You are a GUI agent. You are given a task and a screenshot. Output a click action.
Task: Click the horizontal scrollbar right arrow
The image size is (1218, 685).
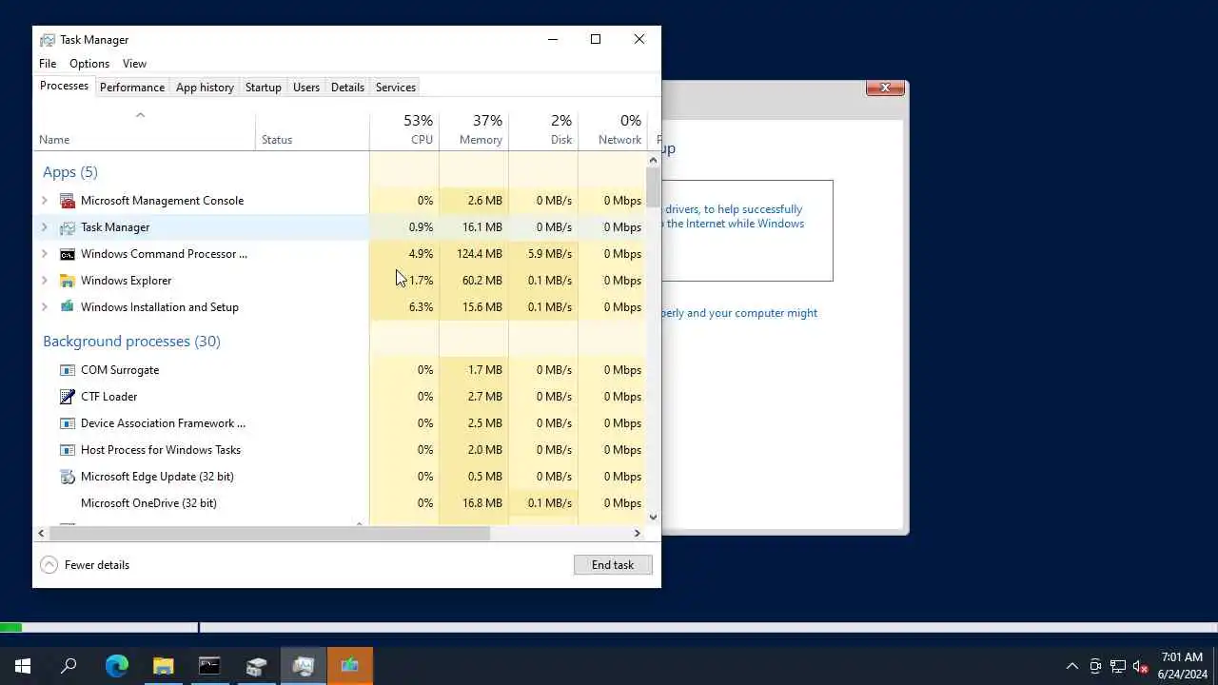(x=638, y=534)
